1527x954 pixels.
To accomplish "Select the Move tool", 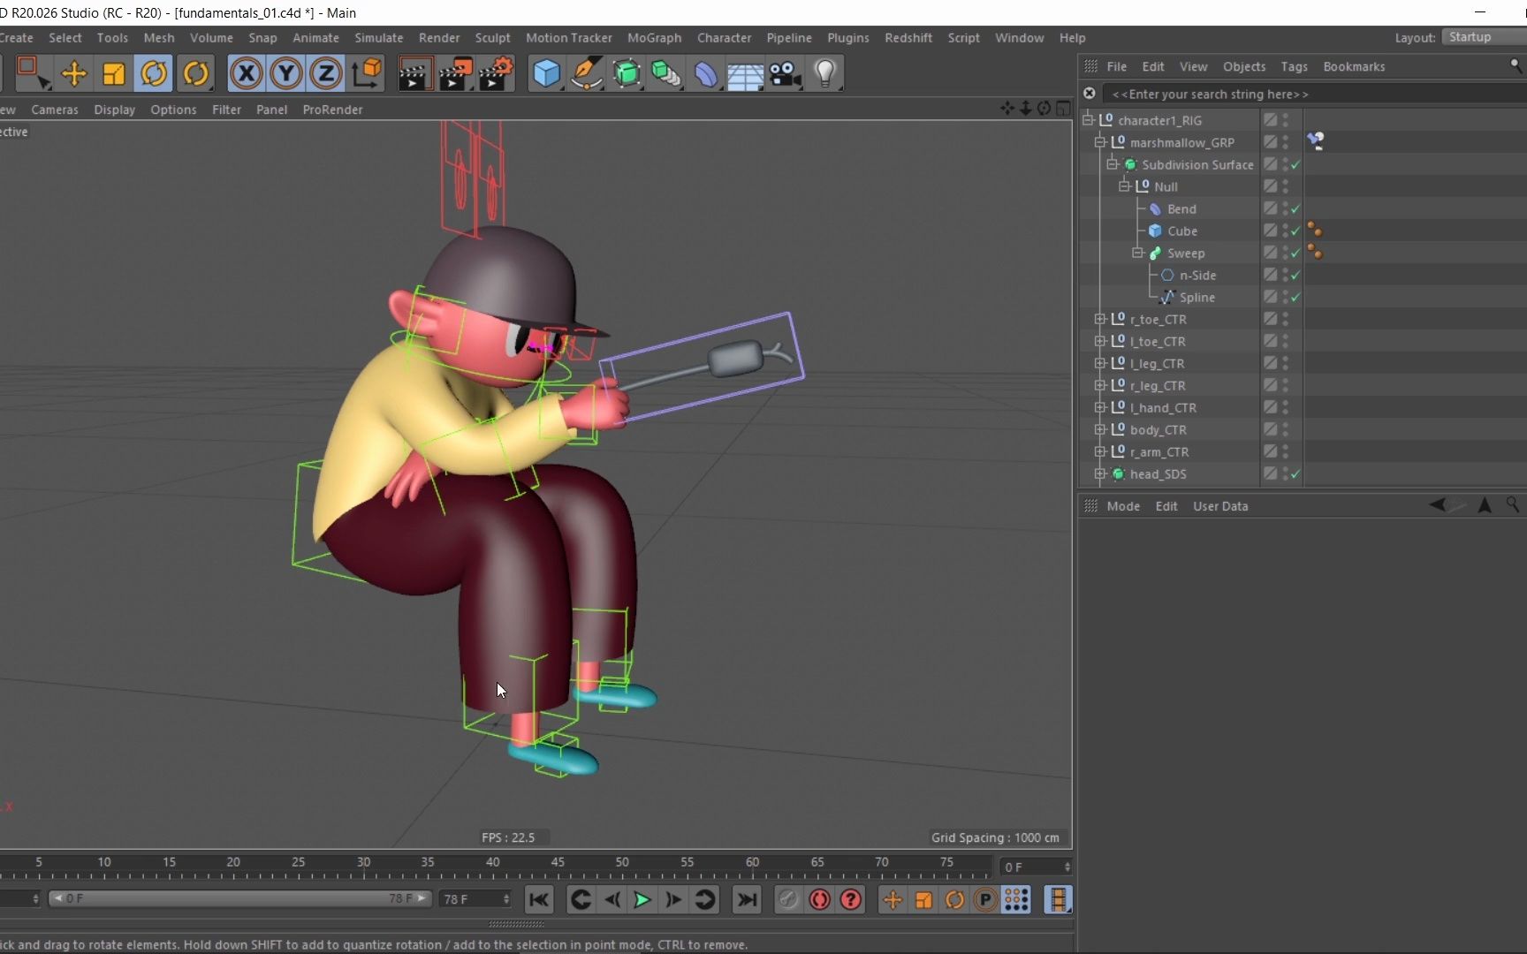I will click(74, 73).
